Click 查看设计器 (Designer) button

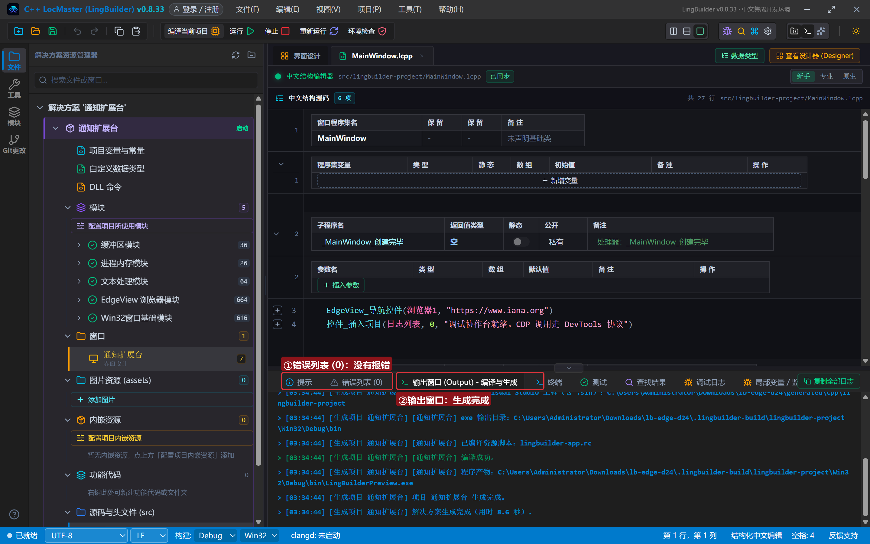point(815,56)
